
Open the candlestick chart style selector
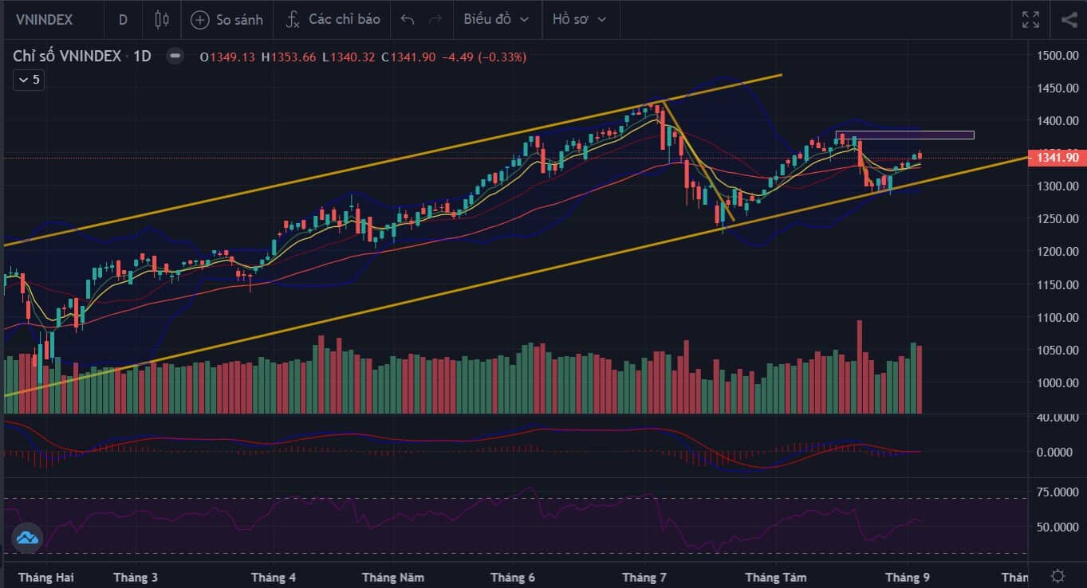pos(162,19)
